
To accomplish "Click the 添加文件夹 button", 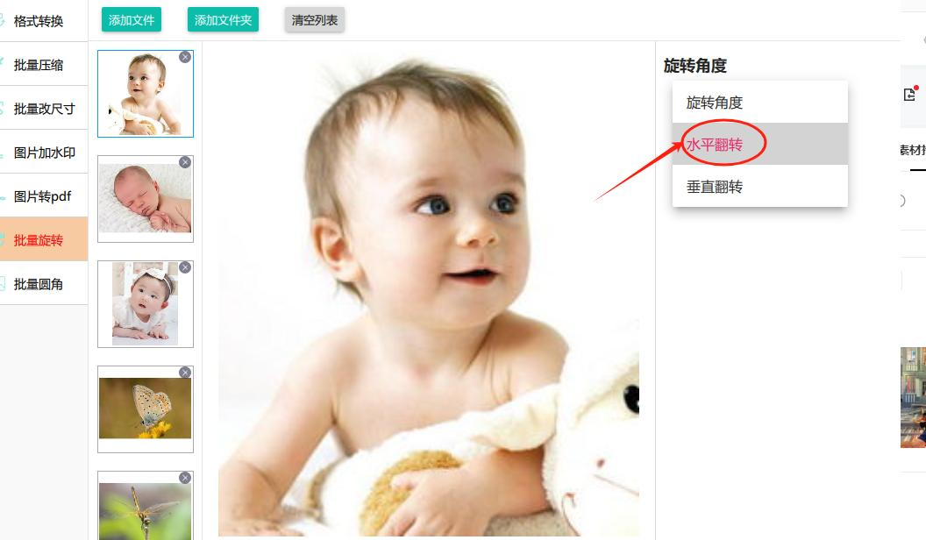I will pyautogui.click(x=223, y=20).
